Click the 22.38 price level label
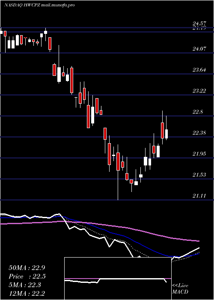The height and width of the screenshot is (300, 214). click(199, 133)
